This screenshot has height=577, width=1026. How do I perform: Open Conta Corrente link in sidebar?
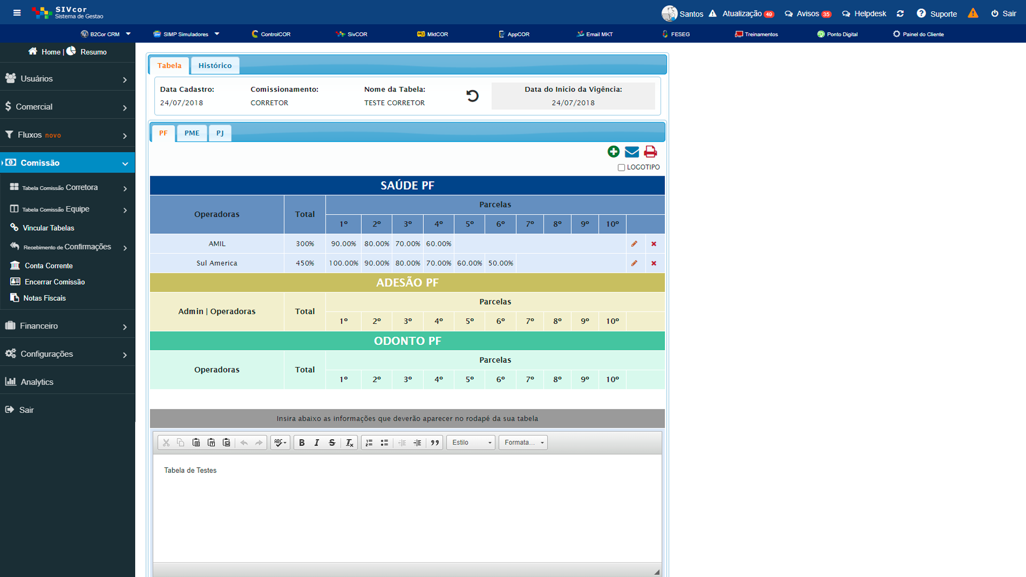tap(49, 266)
